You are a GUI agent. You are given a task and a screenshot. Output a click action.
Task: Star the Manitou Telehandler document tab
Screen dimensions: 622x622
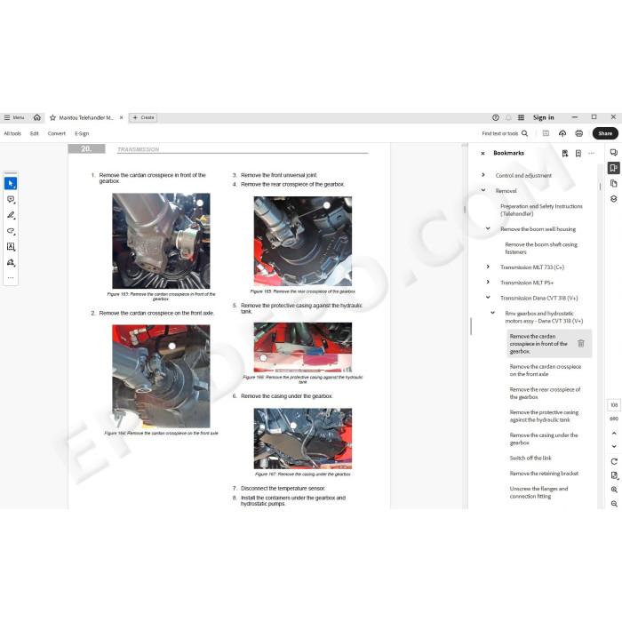point(52,118)
